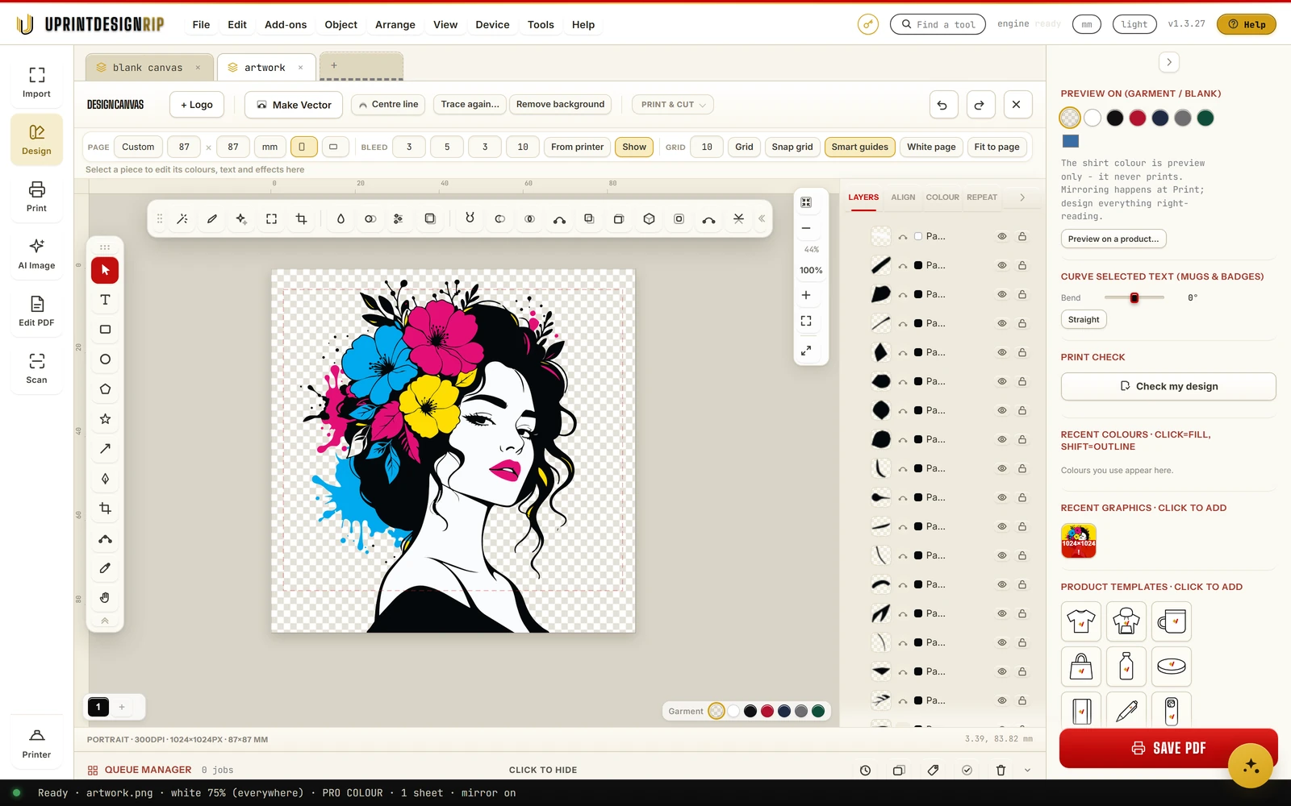Toggle visibility of the first layer

click(x=1002, y=236)
